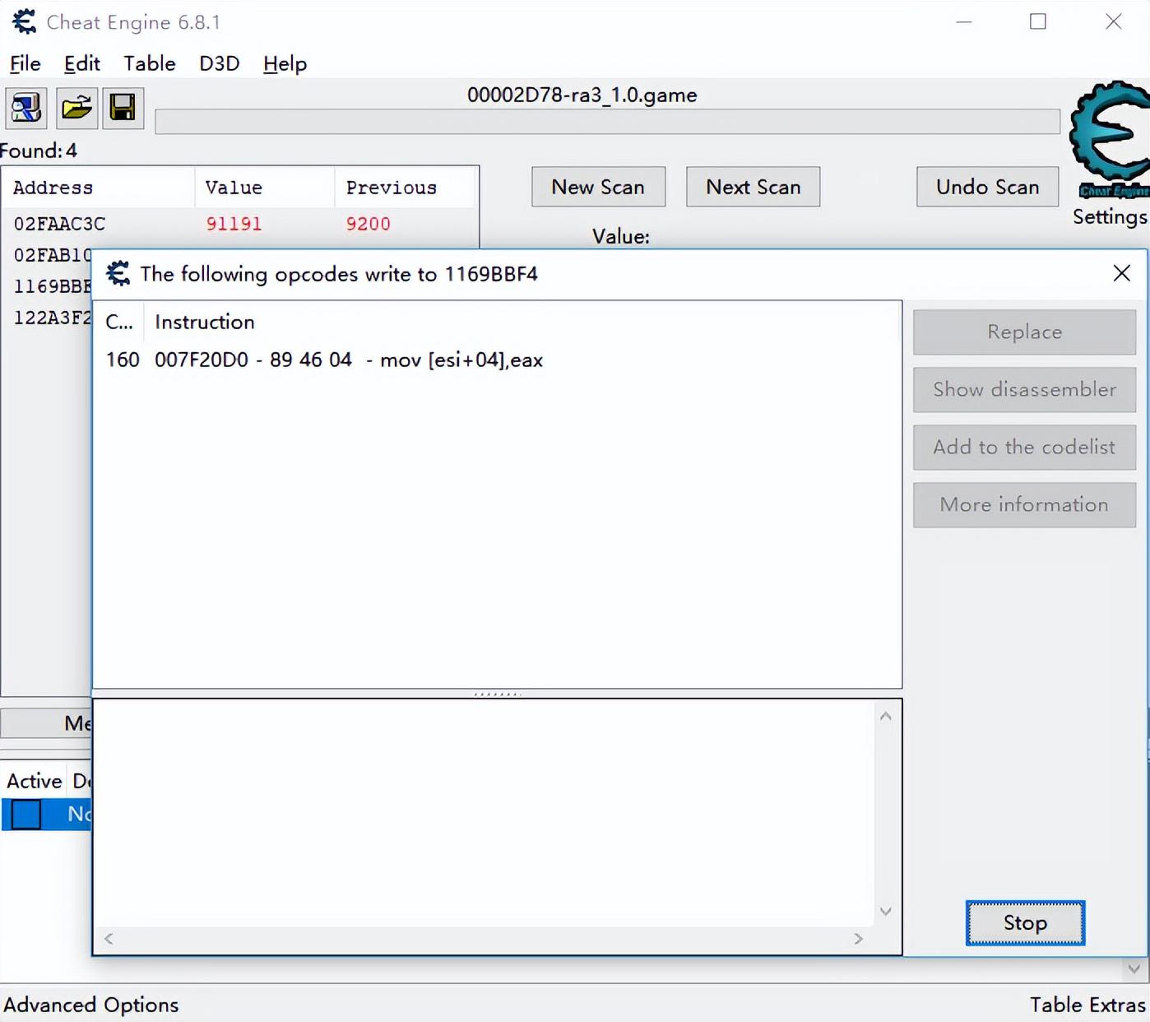Open the Table menu
Image resolution: width=1150 pixels, height=1022 pixels.
tap(149, 63)
